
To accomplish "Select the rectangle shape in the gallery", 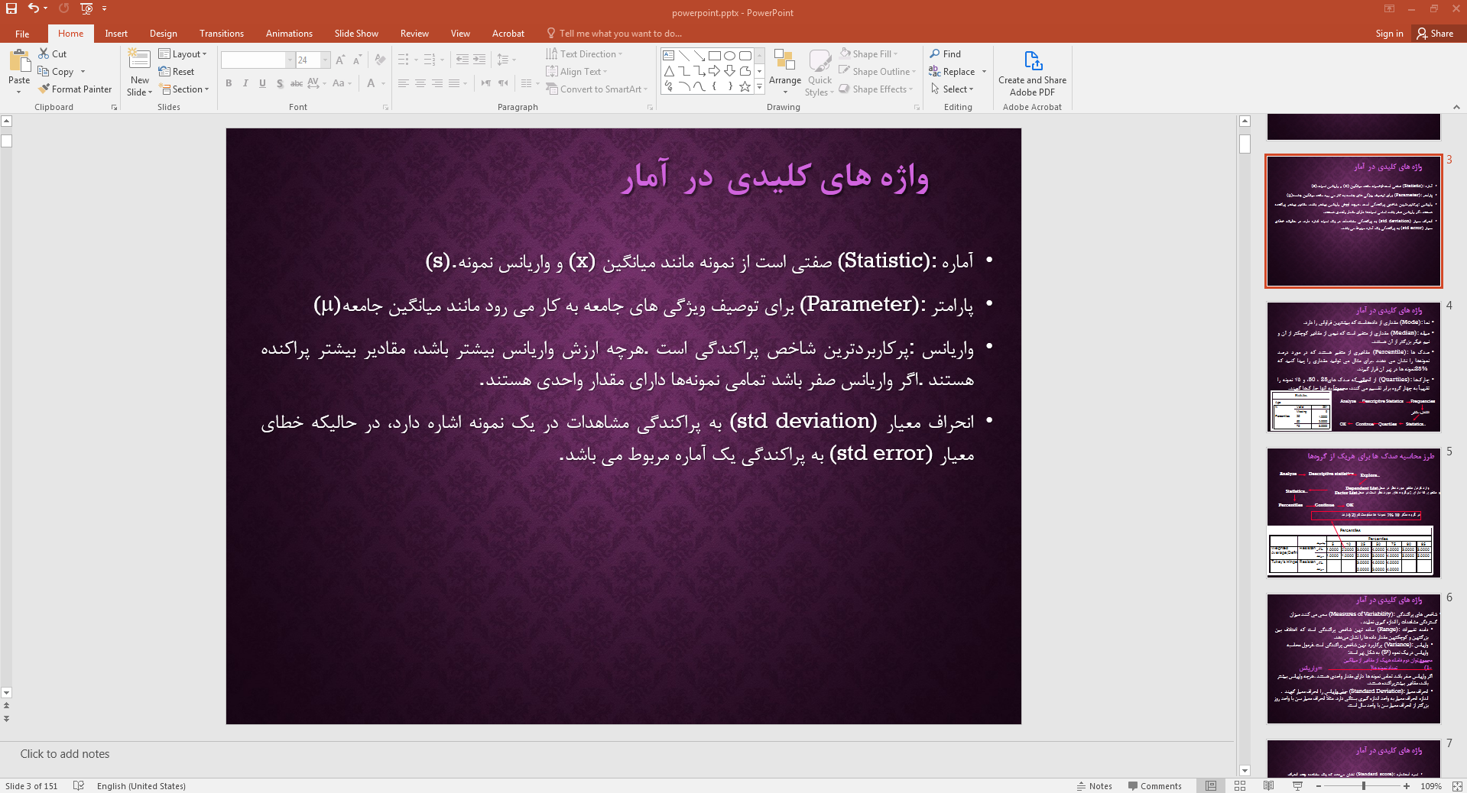I will point(714,56).
